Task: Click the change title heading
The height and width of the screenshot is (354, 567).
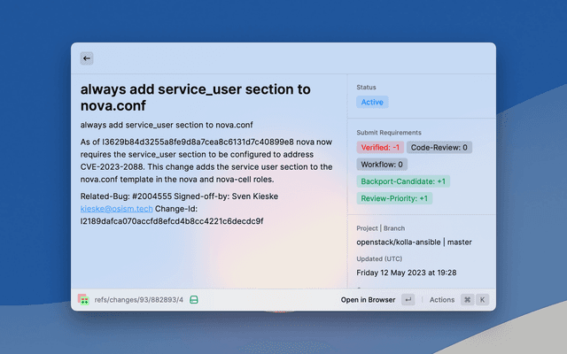Action: click(x=195, y=97)
